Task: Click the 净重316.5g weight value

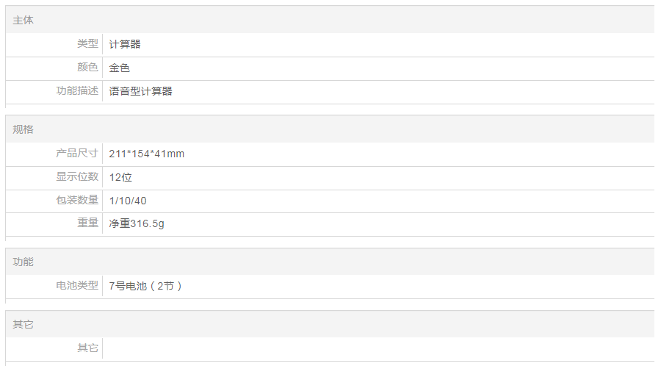Action: tap(137, 223)
